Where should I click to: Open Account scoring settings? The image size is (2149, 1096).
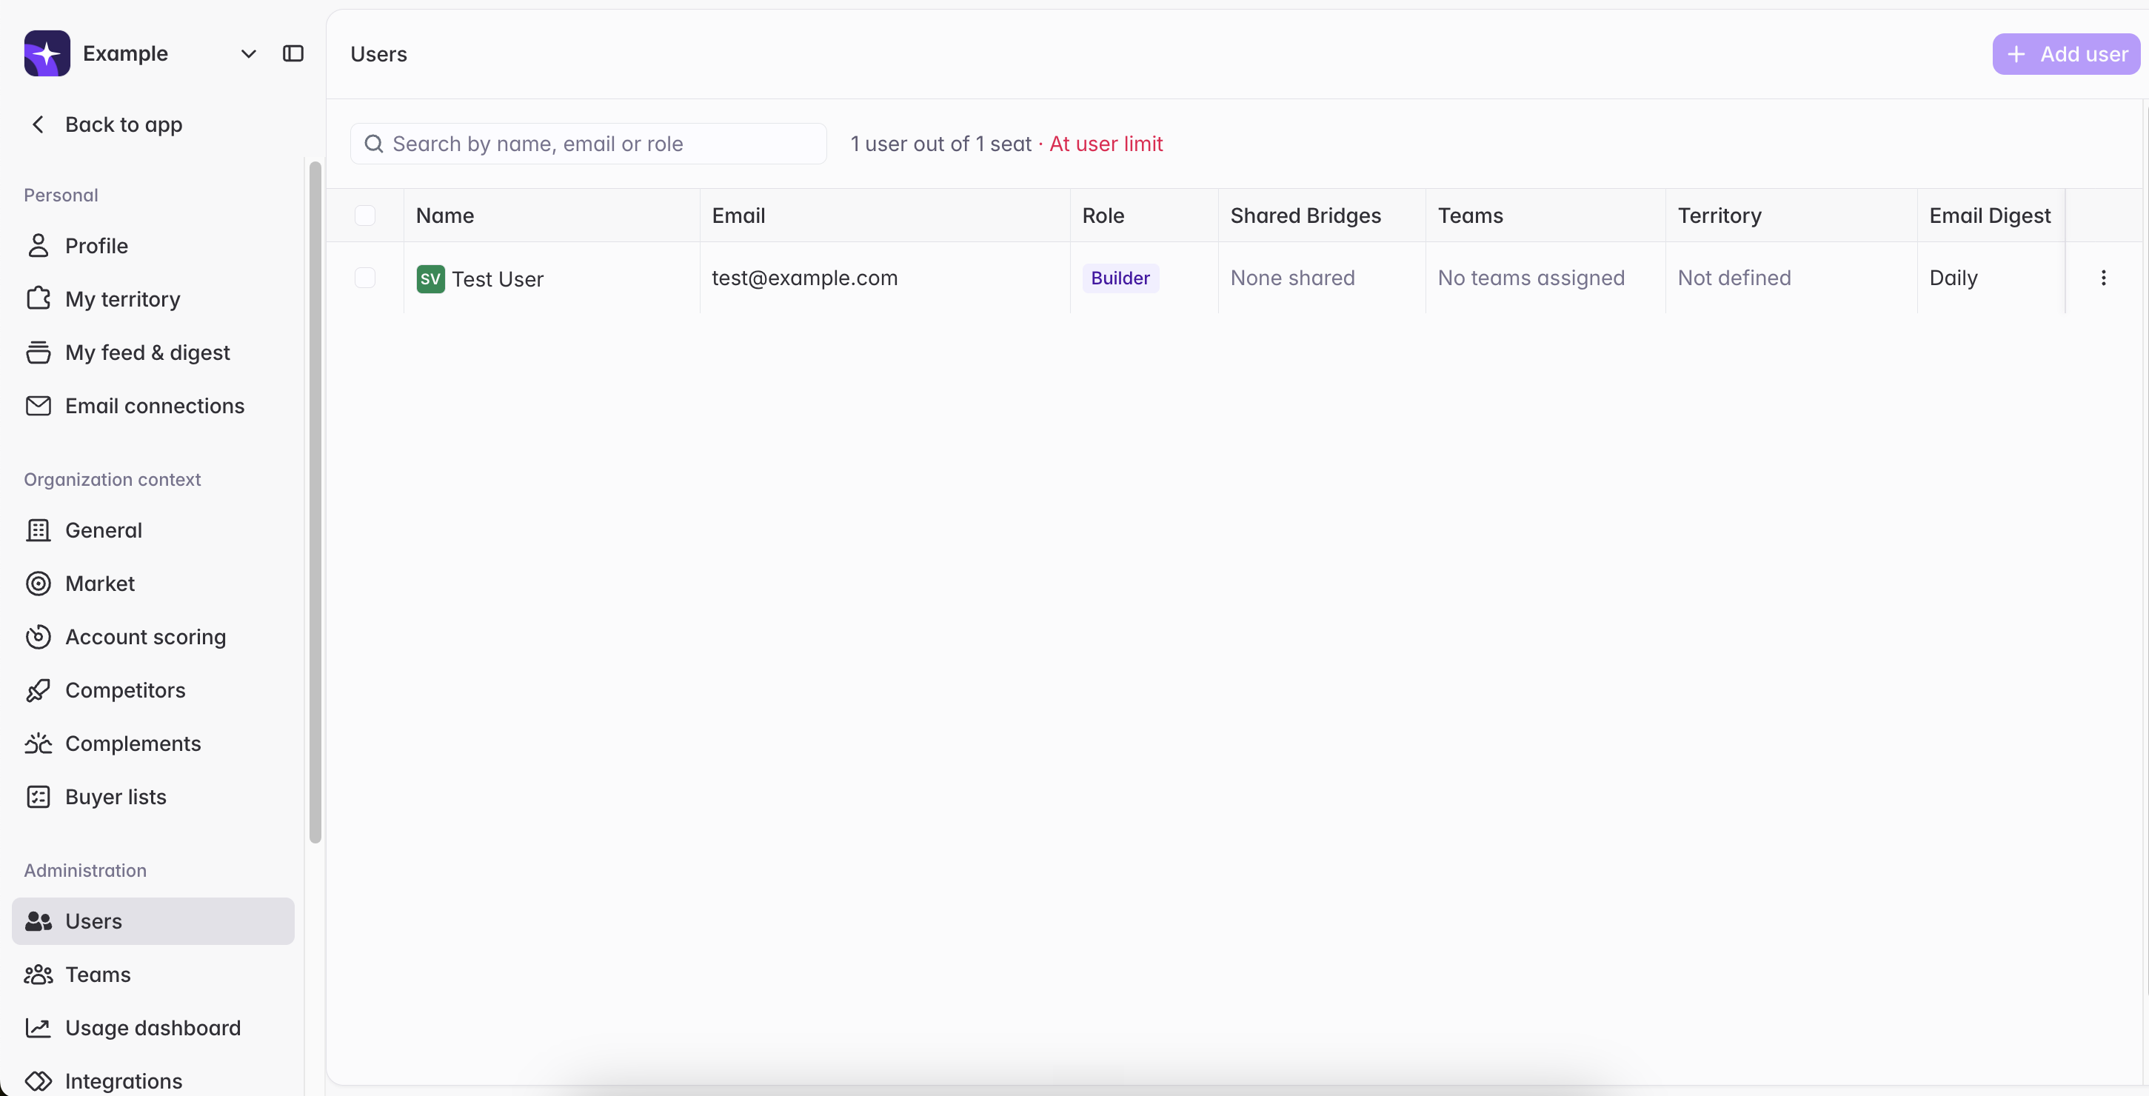(x=153, y=636)
